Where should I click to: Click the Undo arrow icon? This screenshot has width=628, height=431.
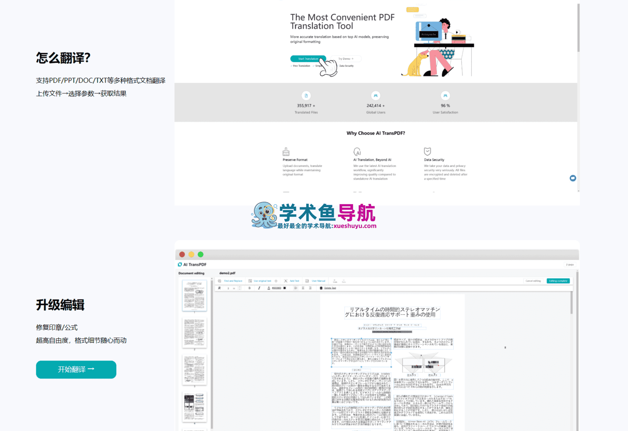[x=335, y=281]
